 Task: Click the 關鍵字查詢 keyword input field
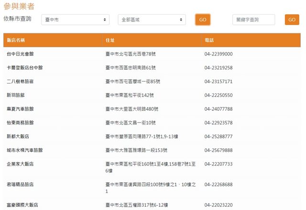pyautogui.click(x=254, y=20)
